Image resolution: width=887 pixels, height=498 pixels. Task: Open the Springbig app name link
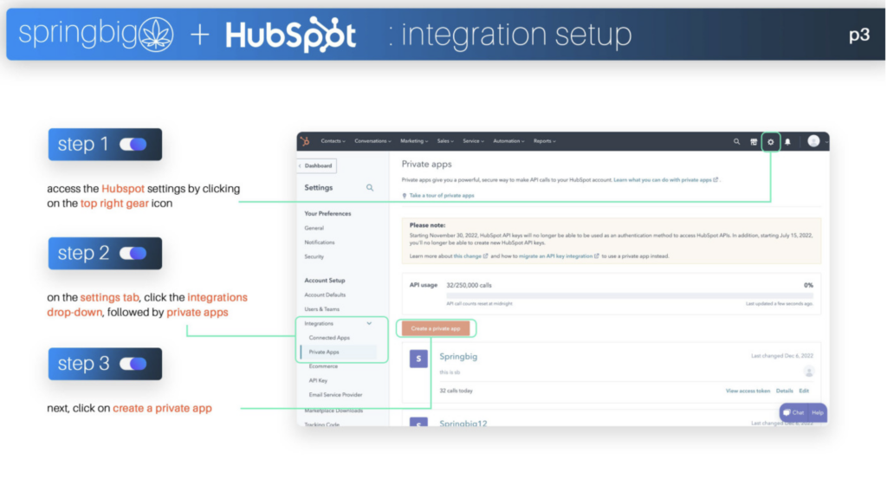pos(458,357)
